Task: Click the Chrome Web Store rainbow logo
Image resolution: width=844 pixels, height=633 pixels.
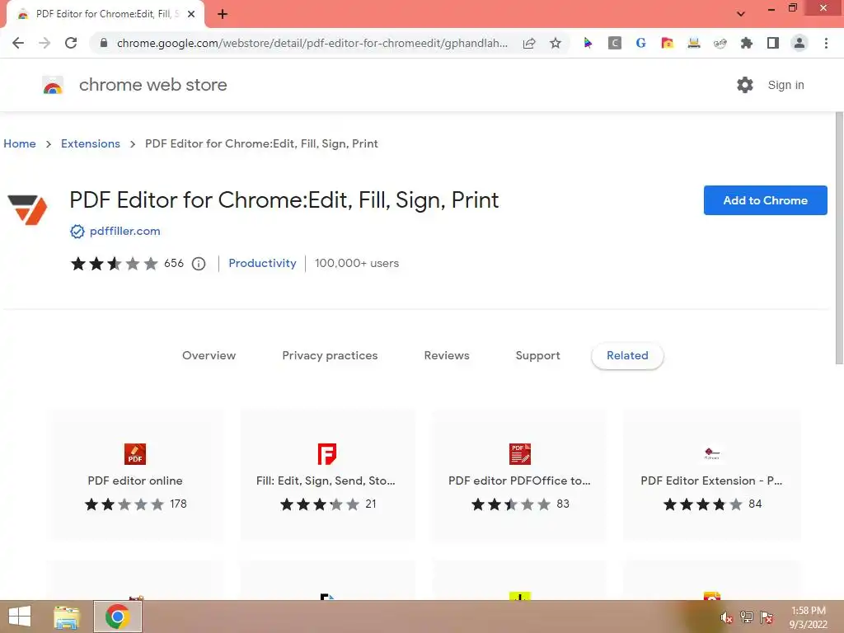Action: (x=53, y=85)
